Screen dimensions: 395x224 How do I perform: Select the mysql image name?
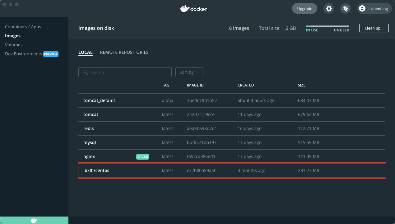pos(90,142)
